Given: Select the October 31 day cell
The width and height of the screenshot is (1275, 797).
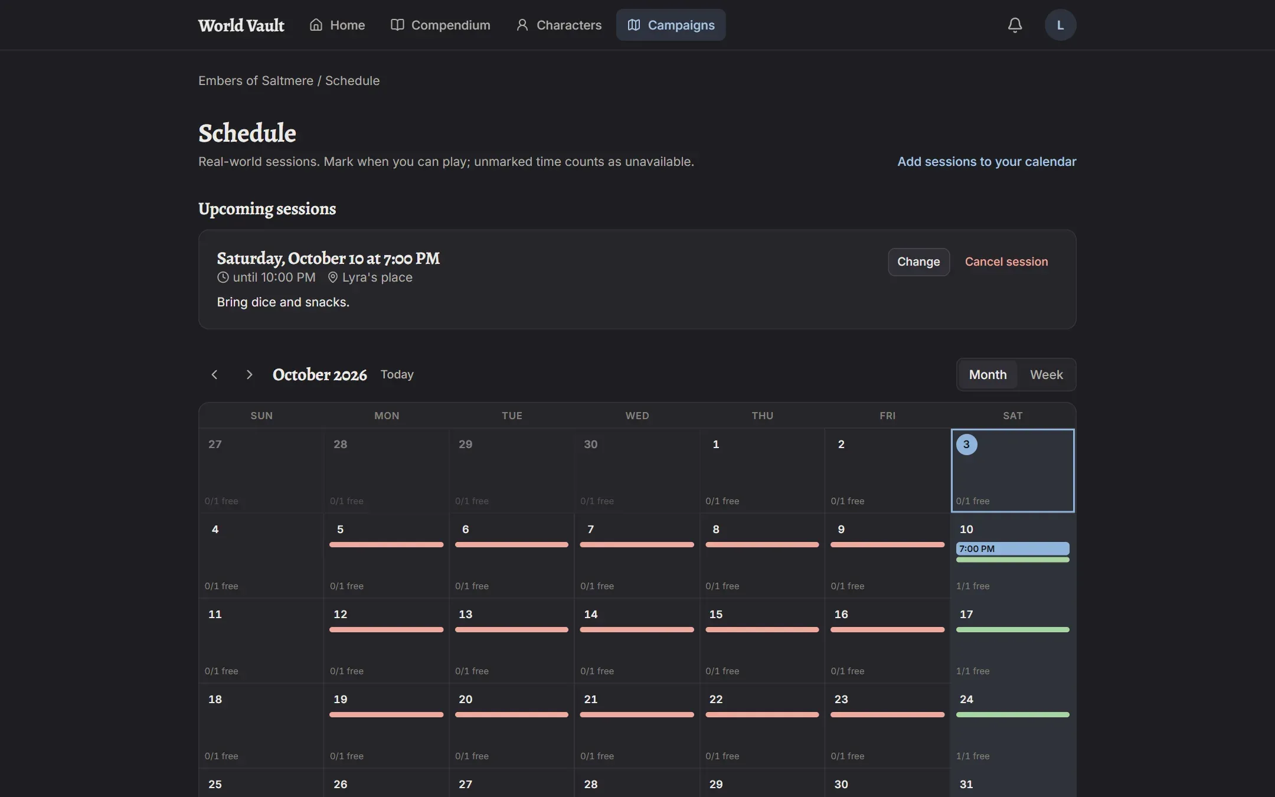Looking at the screenshot, I should tap(1012, 783).
